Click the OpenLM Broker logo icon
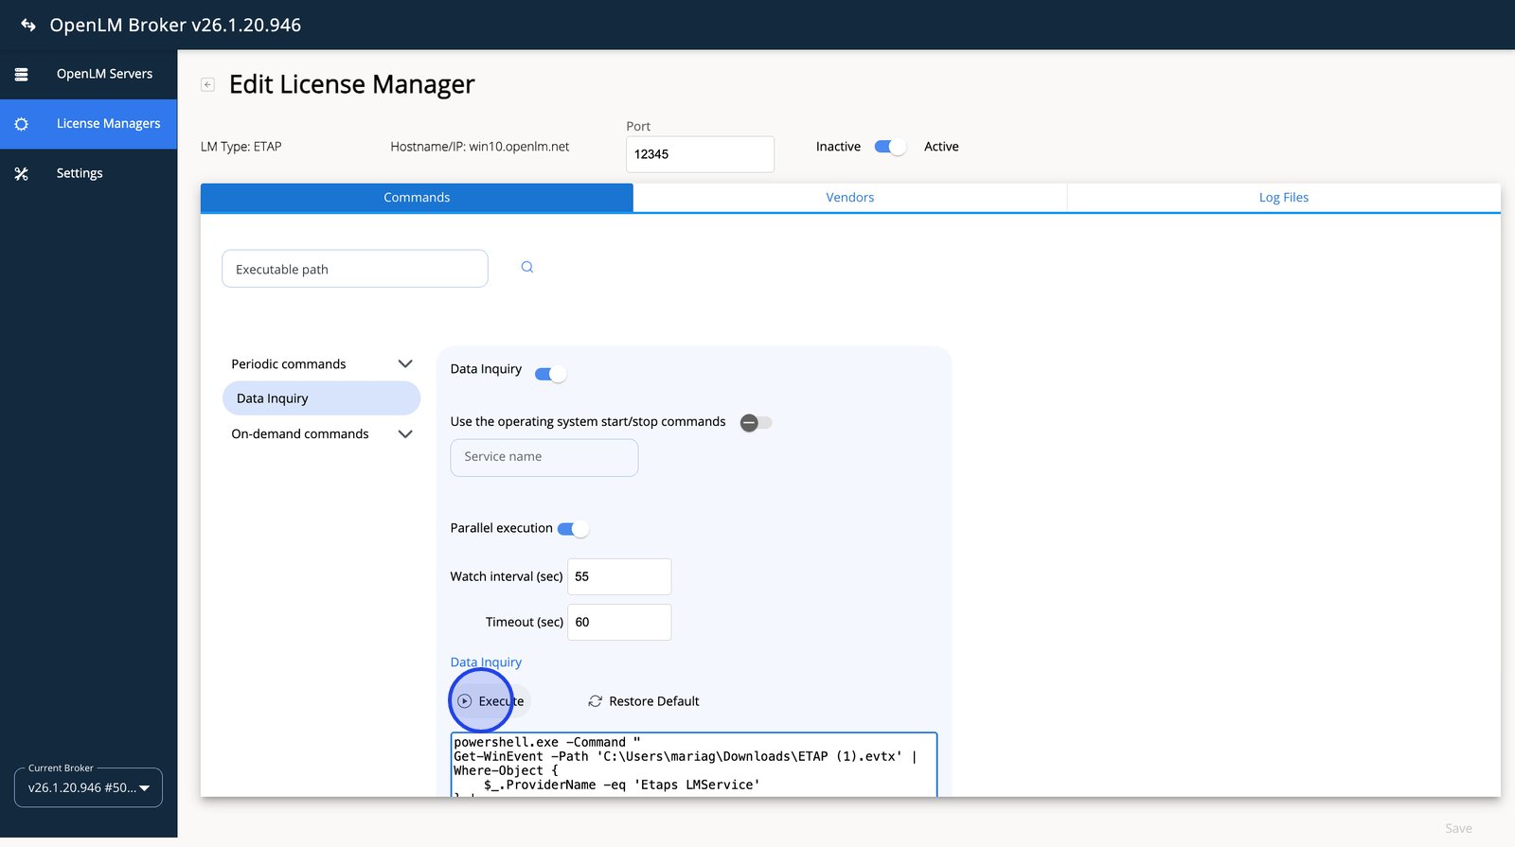Image resolution: width=1515 pixels, height=847 pixels. 27,25
